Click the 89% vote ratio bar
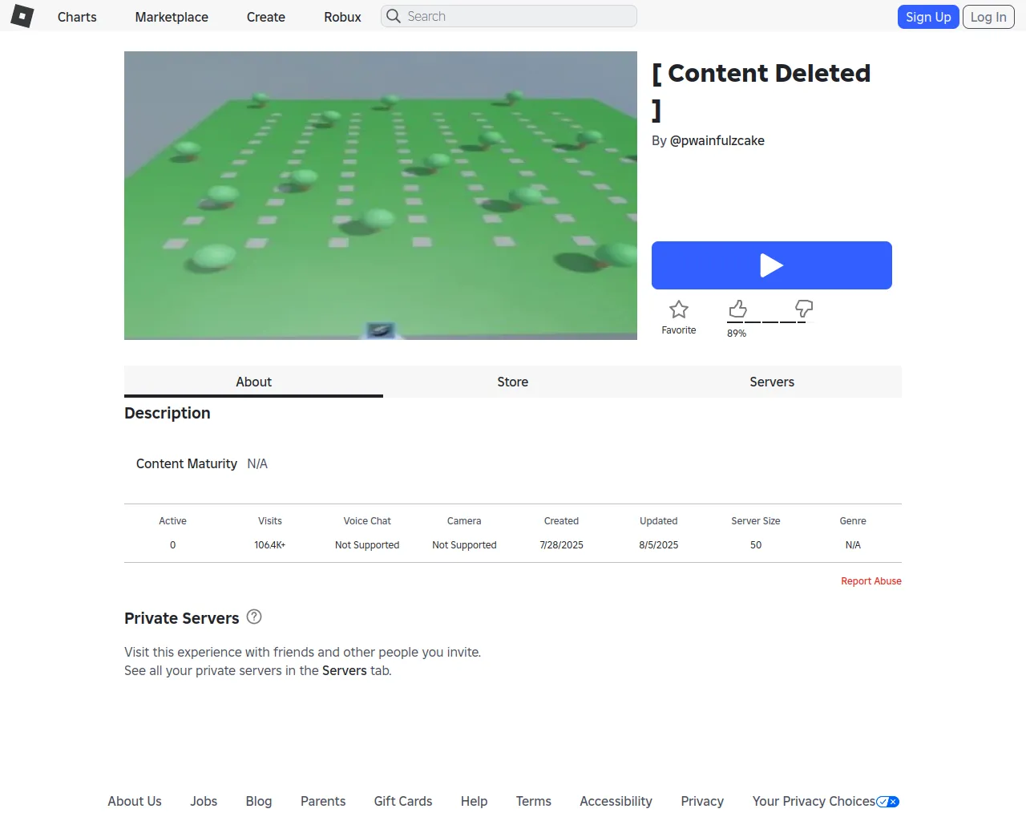 pyautogui.click(x=770, y=322)
